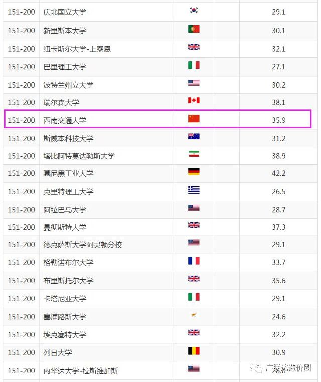The height and width of the screenshot is (382, 321).
Task: Click the Canada flag beside 瑞尔森大学
Action: [x=194, y=100]
